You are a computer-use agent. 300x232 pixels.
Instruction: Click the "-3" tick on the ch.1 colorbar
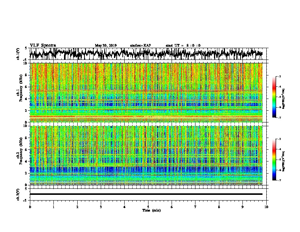coord(280,77)
